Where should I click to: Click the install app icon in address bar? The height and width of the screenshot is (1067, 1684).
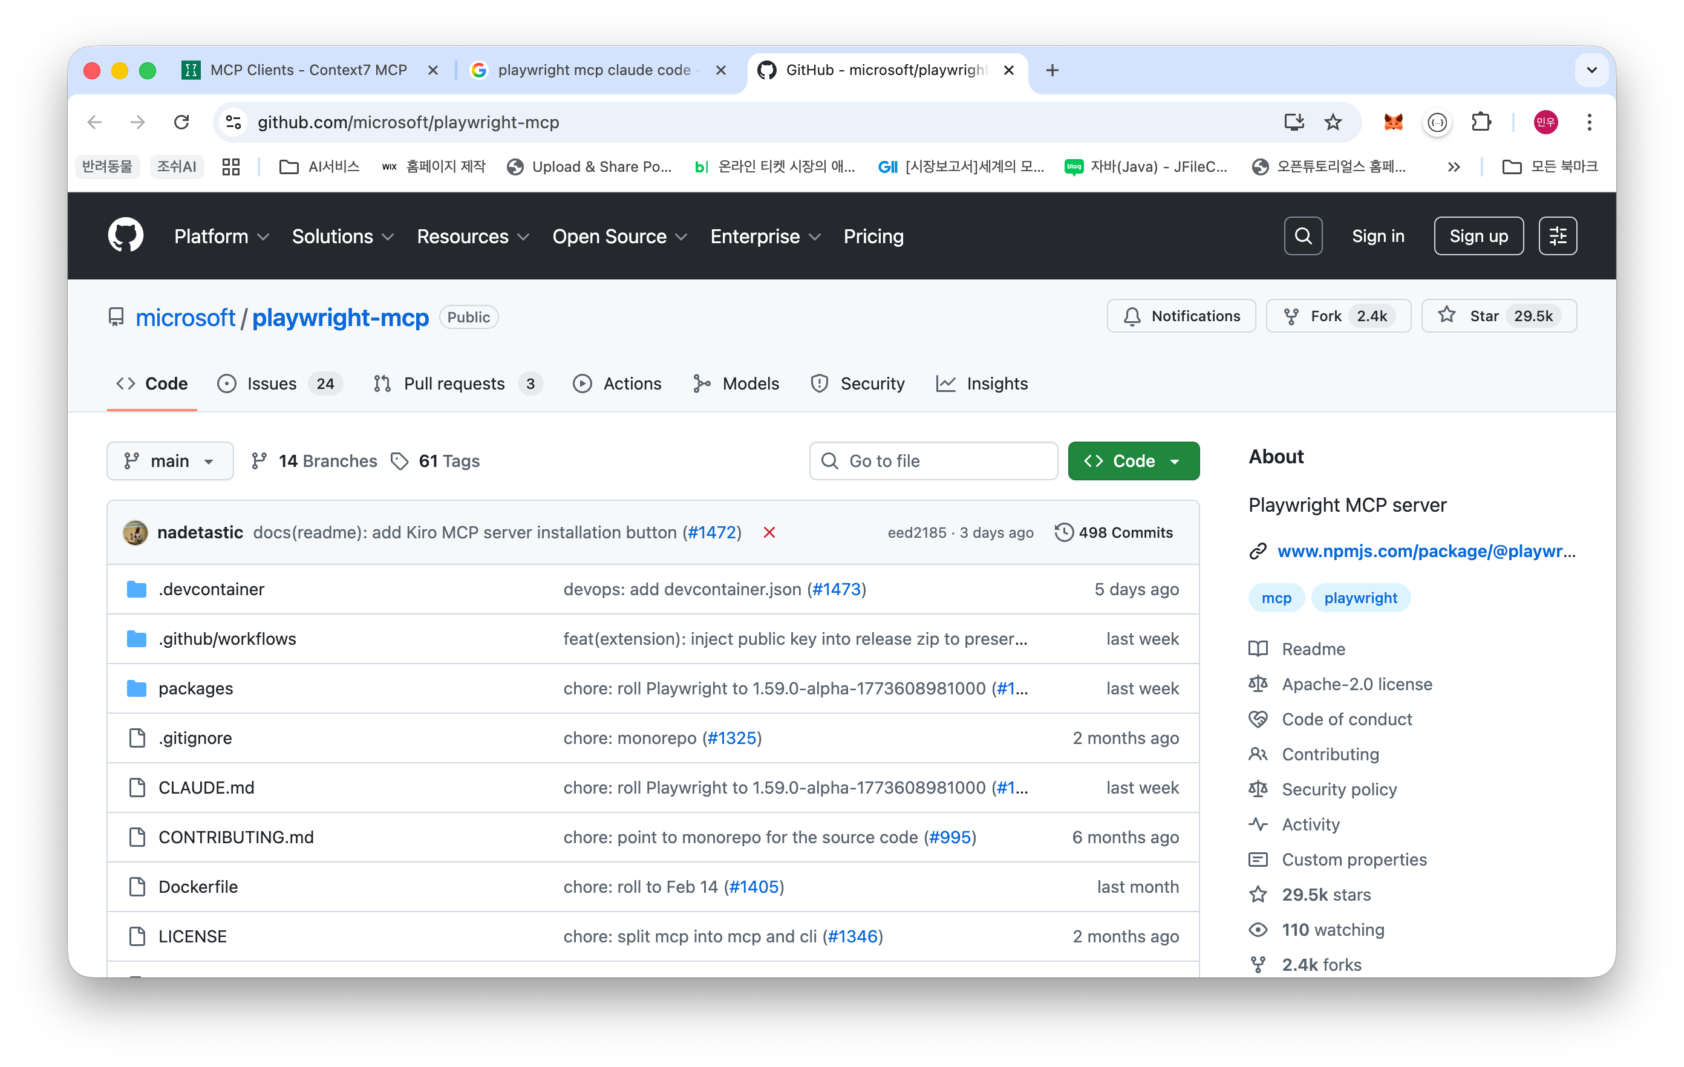[x=1294, y=122]
